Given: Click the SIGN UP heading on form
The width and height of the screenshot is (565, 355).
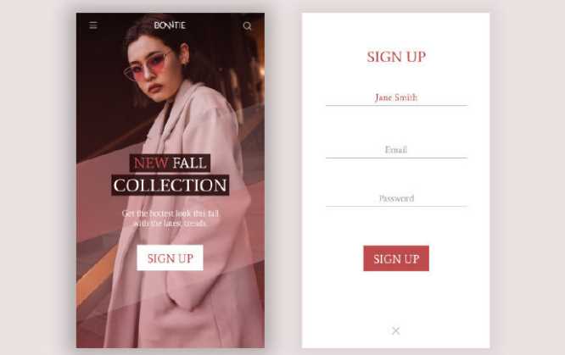Looking at the screenshot, I should [396, 57].
